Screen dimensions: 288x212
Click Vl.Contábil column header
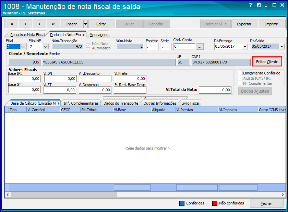[44, 110]
